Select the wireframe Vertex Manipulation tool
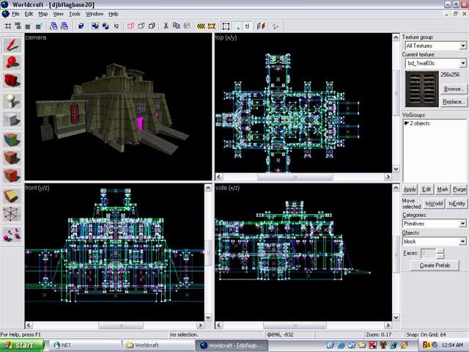Image resolution: width=469 pixels, height=352 pixels. click(12, 214)
